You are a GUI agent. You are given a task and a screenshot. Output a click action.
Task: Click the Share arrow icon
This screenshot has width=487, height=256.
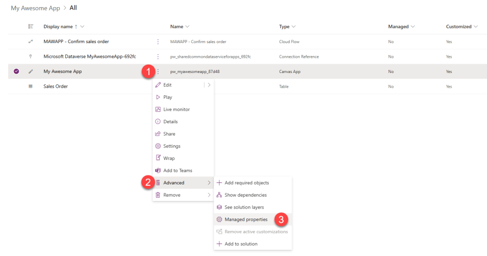[158, 134]
